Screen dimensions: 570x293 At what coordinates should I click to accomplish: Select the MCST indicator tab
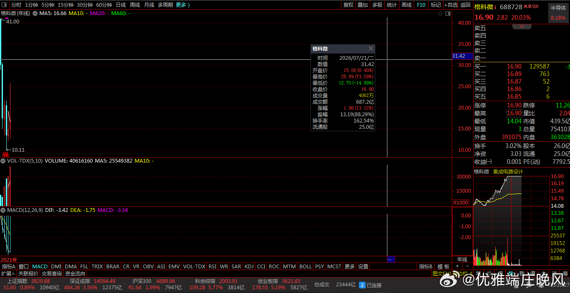(334, 266)
